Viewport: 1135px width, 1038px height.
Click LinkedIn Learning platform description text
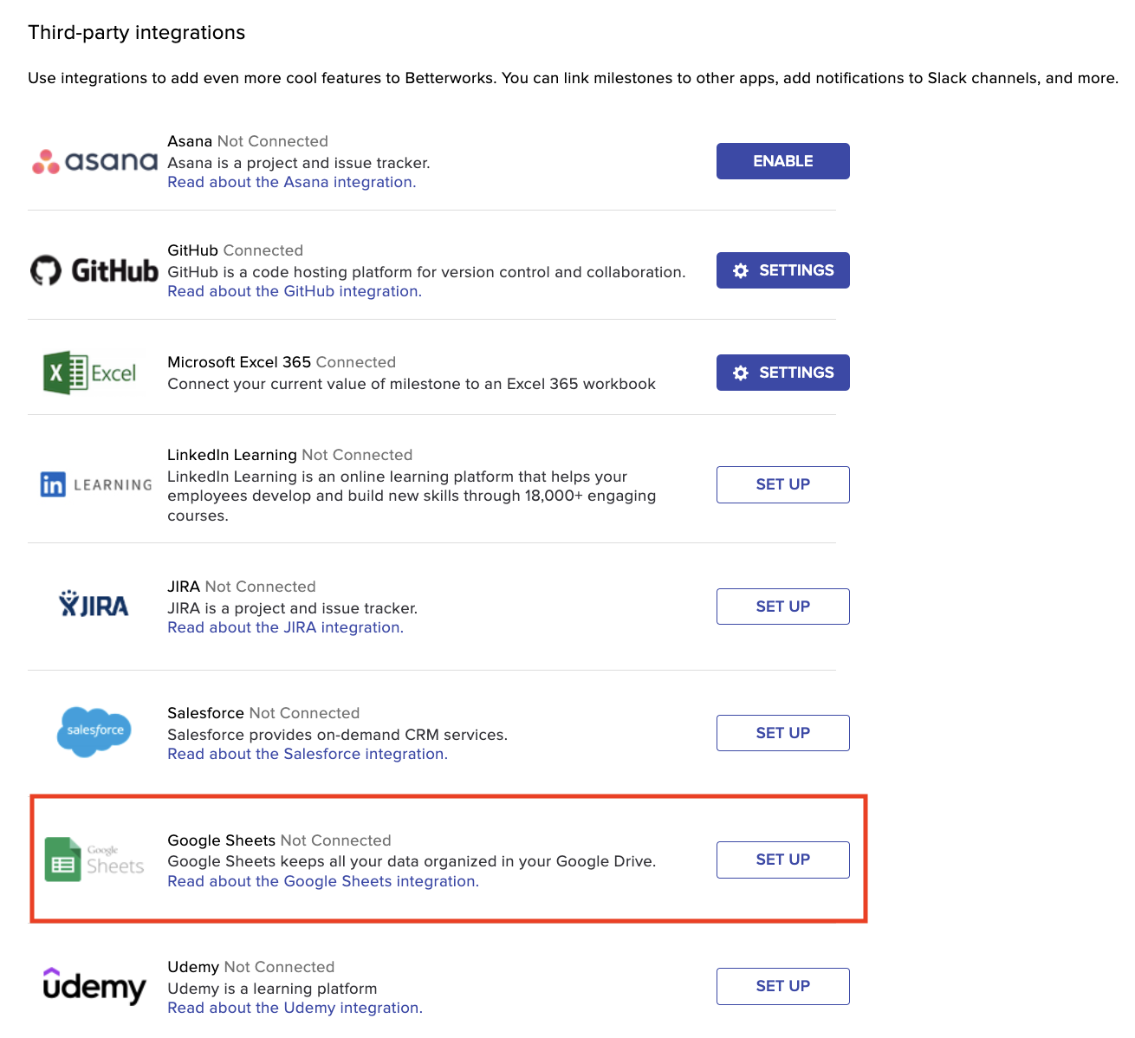(x=412, y=496)
